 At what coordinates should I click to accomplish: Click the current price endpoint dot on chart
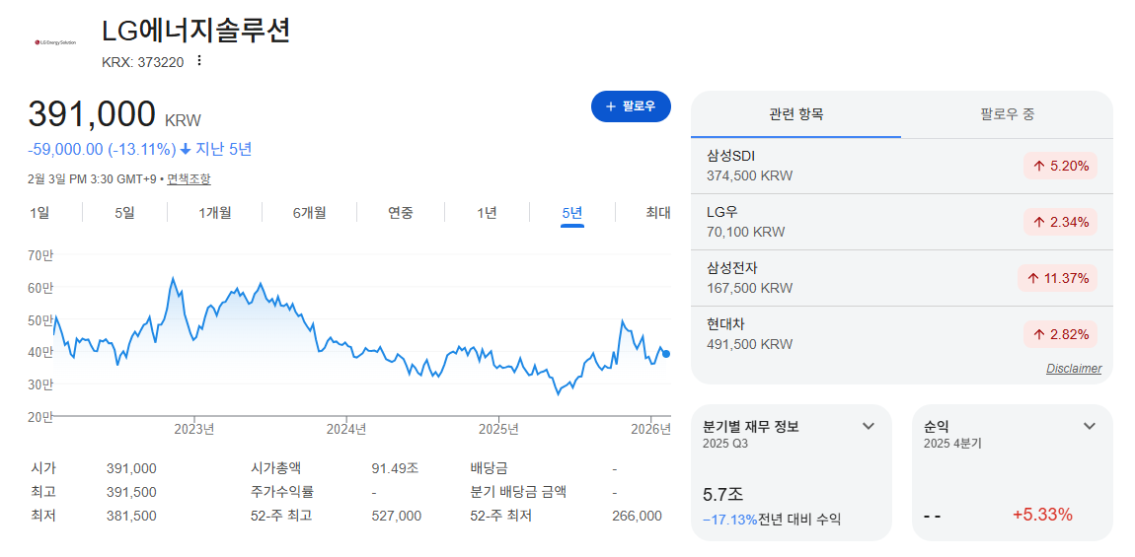pos(666,354)
